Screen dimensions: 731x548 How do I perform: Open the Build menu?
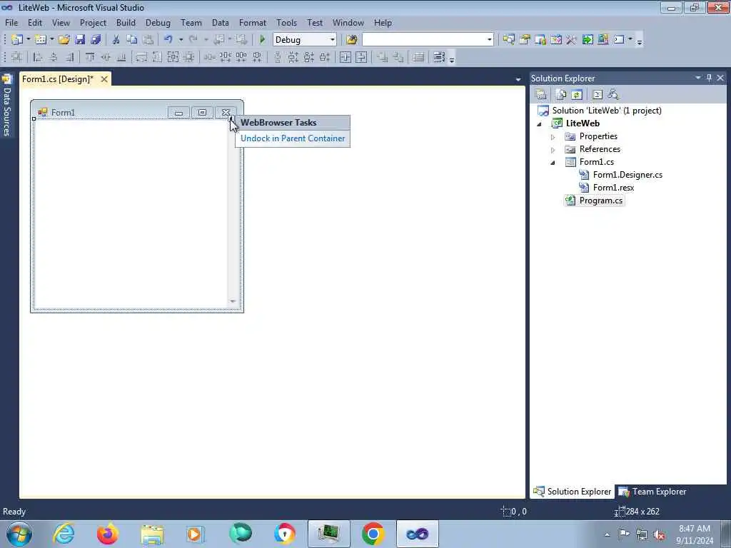(x=126, y=22)
